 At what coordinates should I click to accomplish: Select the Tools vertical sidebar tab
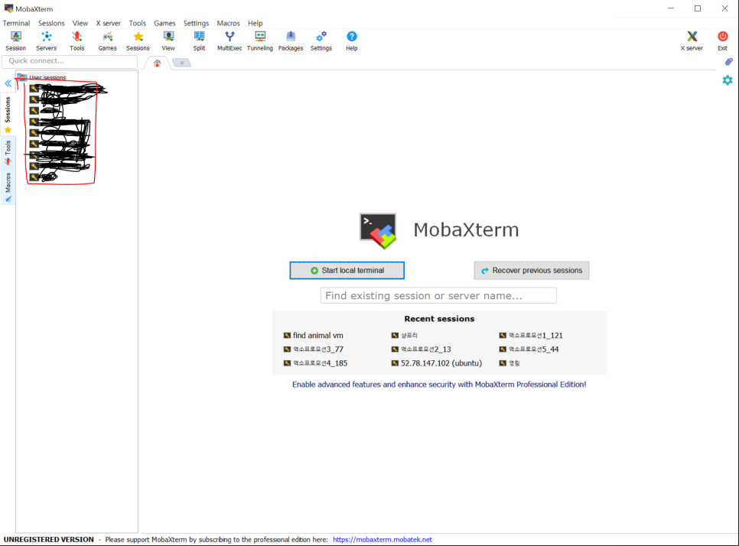[x=8, y=153]
